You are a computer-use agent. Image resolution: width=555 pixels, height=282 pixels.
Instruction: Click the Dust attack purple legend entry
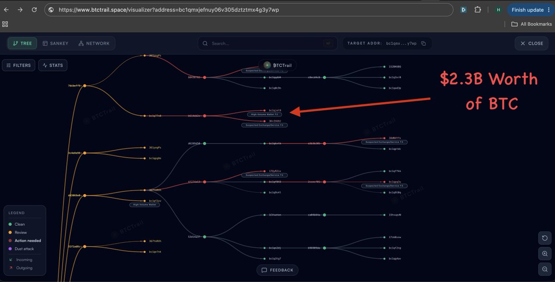point(20,249)
